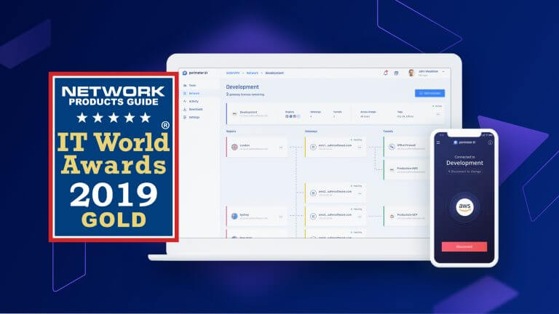
Task: Click the info icon on phone app
Action: click(490, 142)
